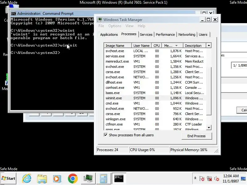
Task: Switch to the Applications tab
Action: (x=109, y=35)
